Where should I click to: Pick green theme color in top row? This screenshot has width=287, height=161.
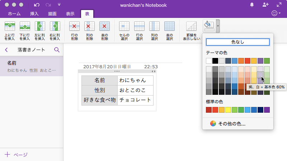point(267,61)
